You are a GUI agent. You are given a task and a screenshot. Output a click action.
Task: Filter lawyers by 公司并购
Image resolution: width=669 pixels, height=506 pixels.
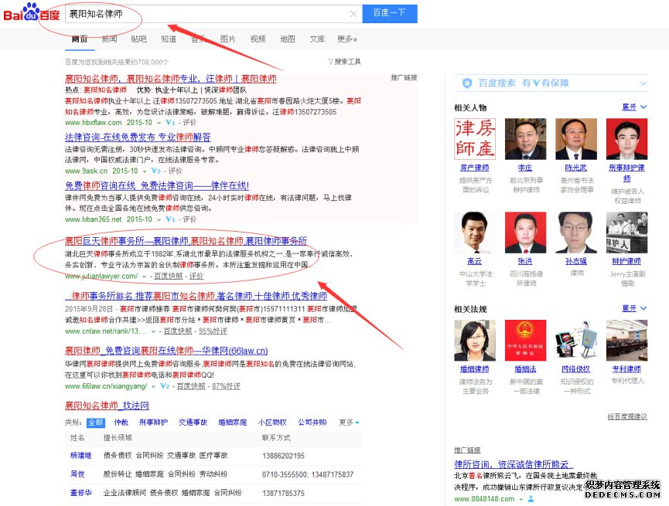[312, 423]
